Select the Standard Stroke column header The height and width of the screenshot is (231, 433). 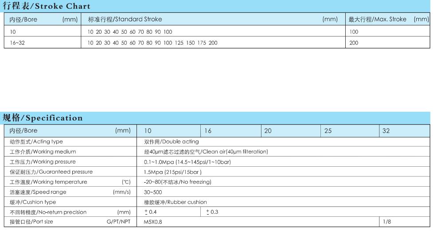[x=125, y=20]
